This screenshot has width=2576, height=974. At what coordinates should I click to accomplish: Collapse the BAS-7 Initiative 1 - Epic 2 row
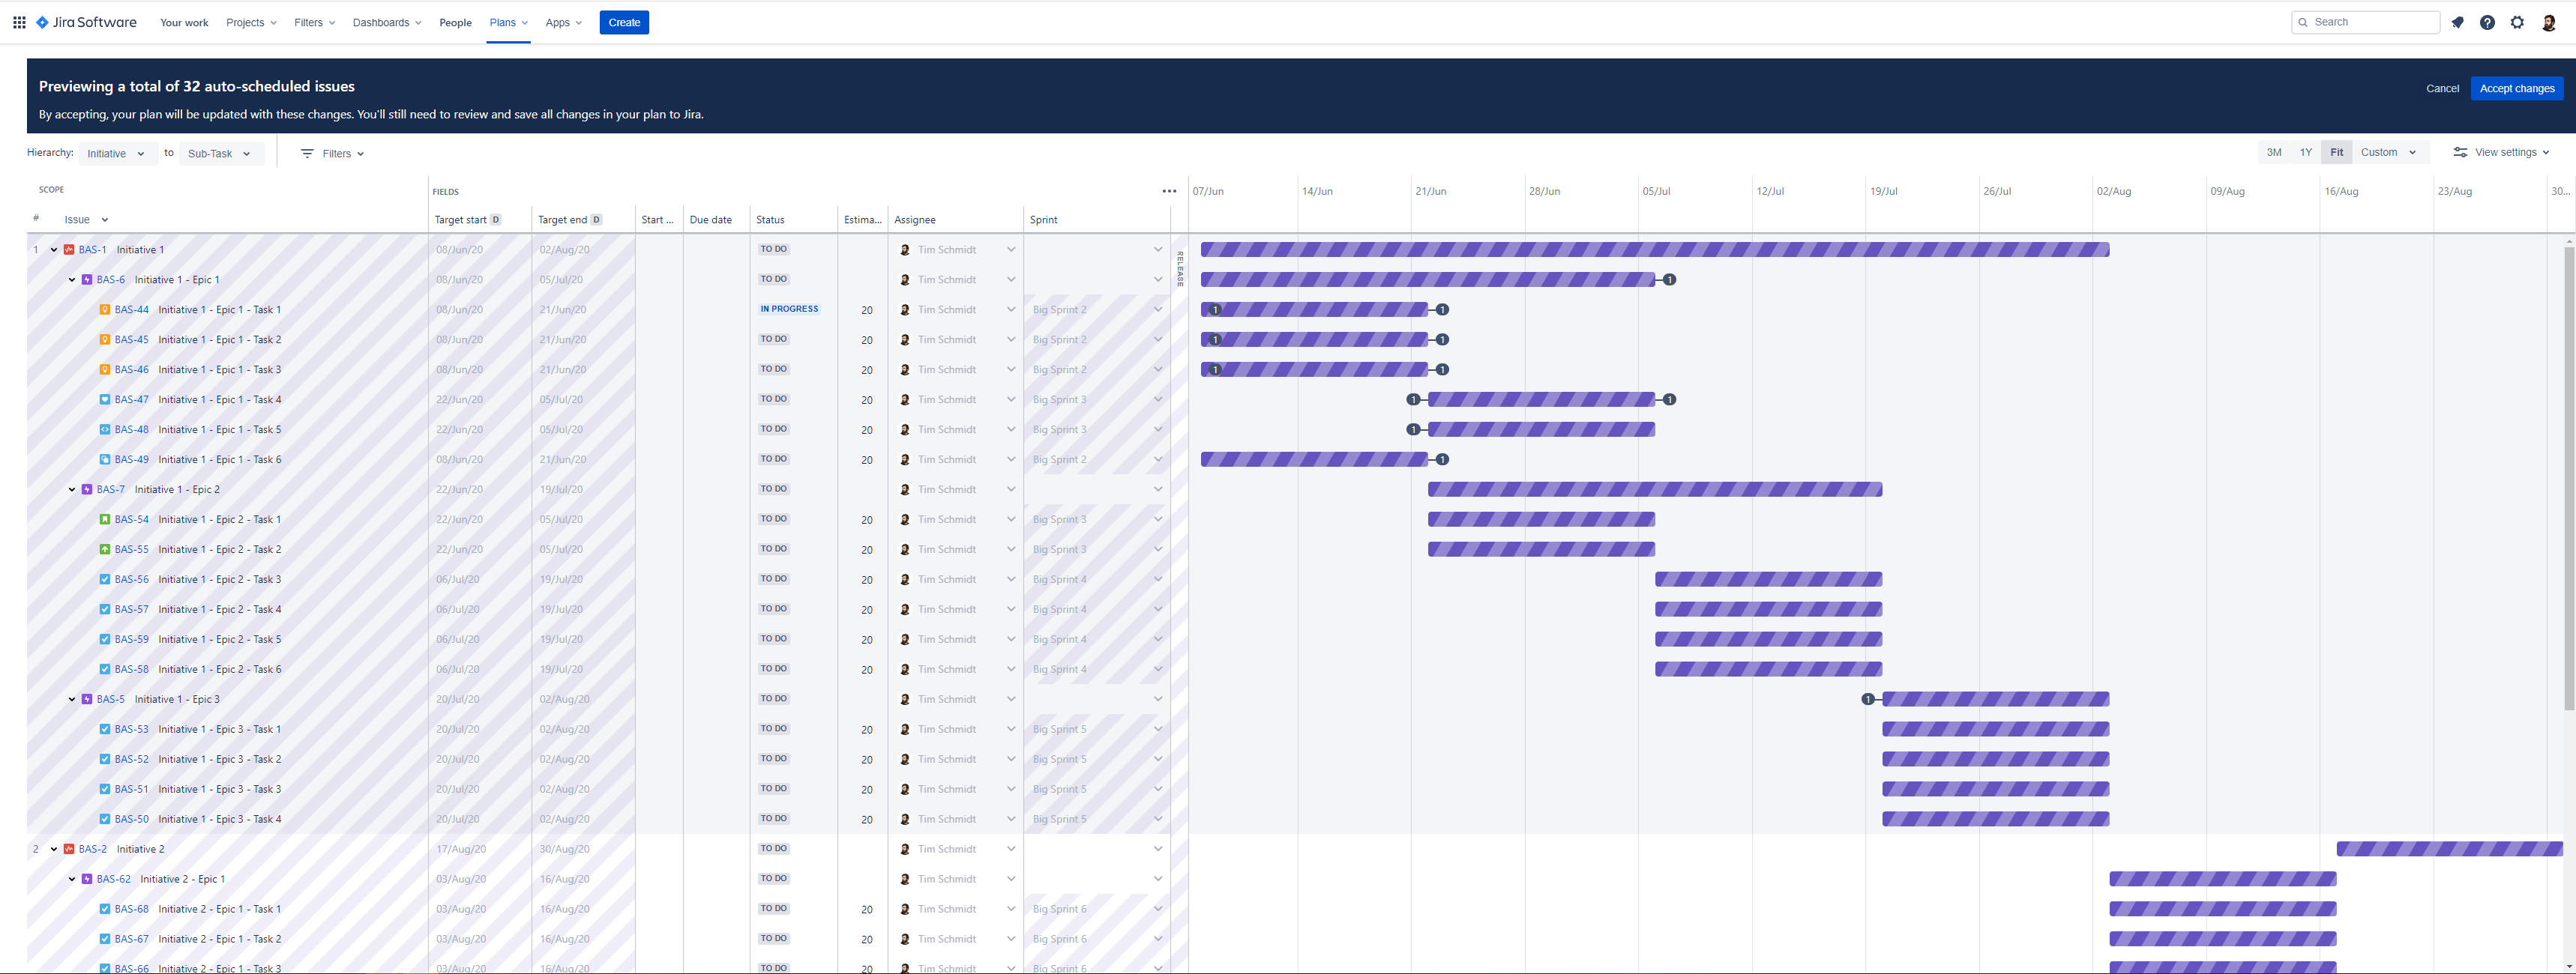click(72, 489)
